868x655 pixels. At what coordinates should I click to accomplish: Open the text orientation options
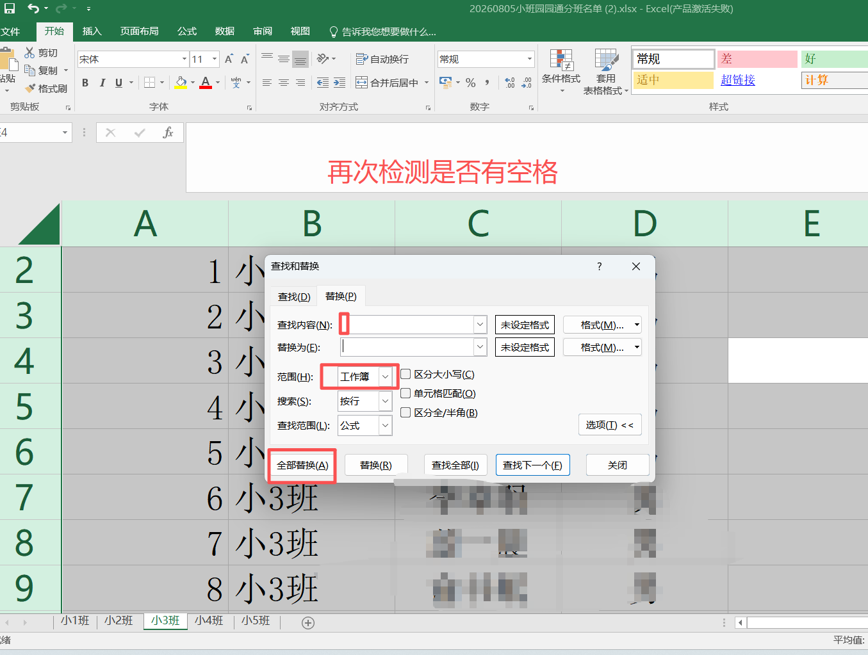point(326,59)
